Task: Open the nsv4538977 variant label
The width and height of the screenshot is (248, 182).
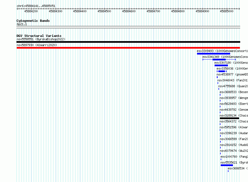Action: (232, 74)
